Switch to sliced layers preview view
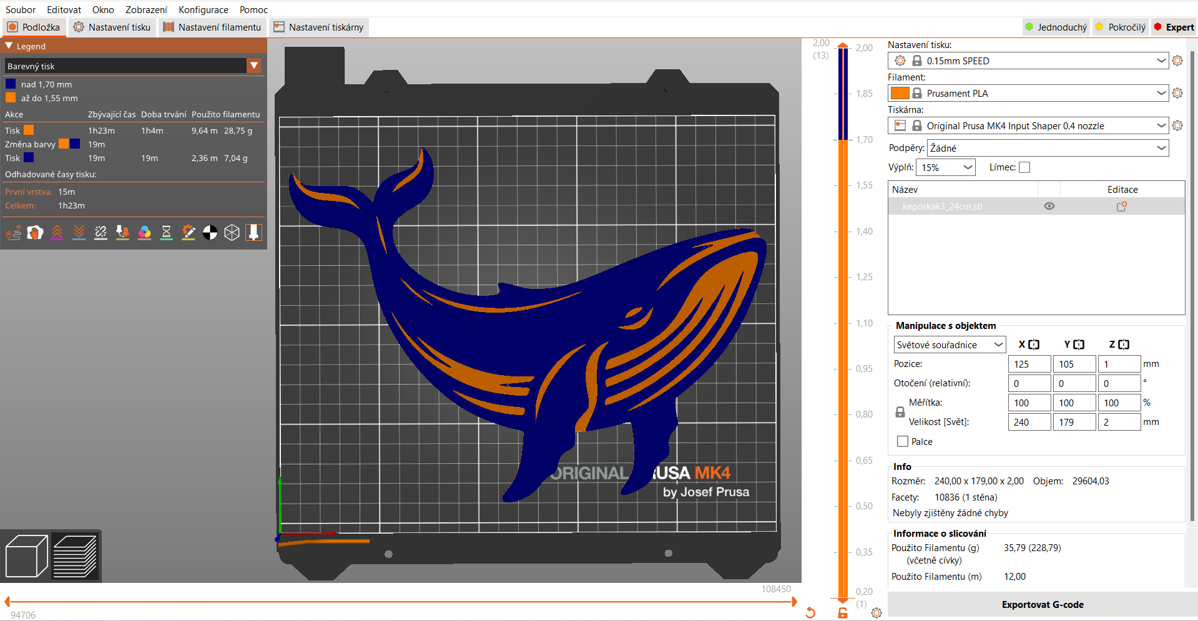 click(x=75, y=555)
